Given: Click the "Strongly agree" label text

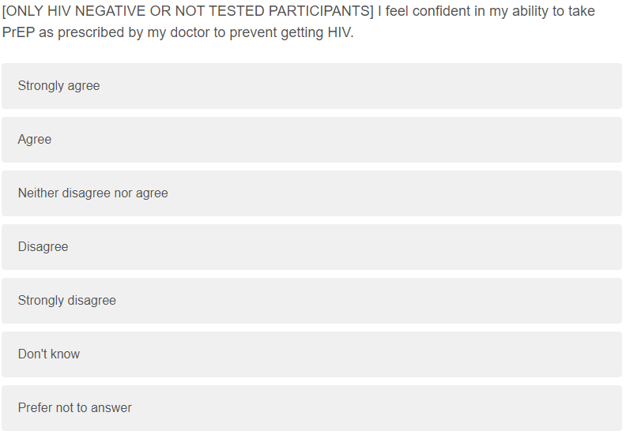Looking at the screenshot, I should [x=58, y=86].
